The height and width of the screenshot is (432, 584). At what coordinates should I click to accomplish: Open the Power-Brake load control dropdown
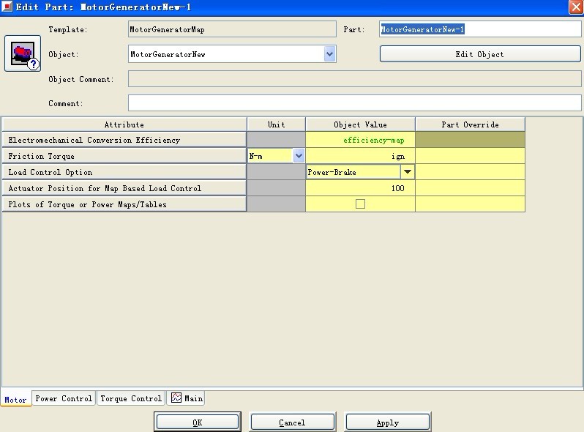(x=408, y=172)
